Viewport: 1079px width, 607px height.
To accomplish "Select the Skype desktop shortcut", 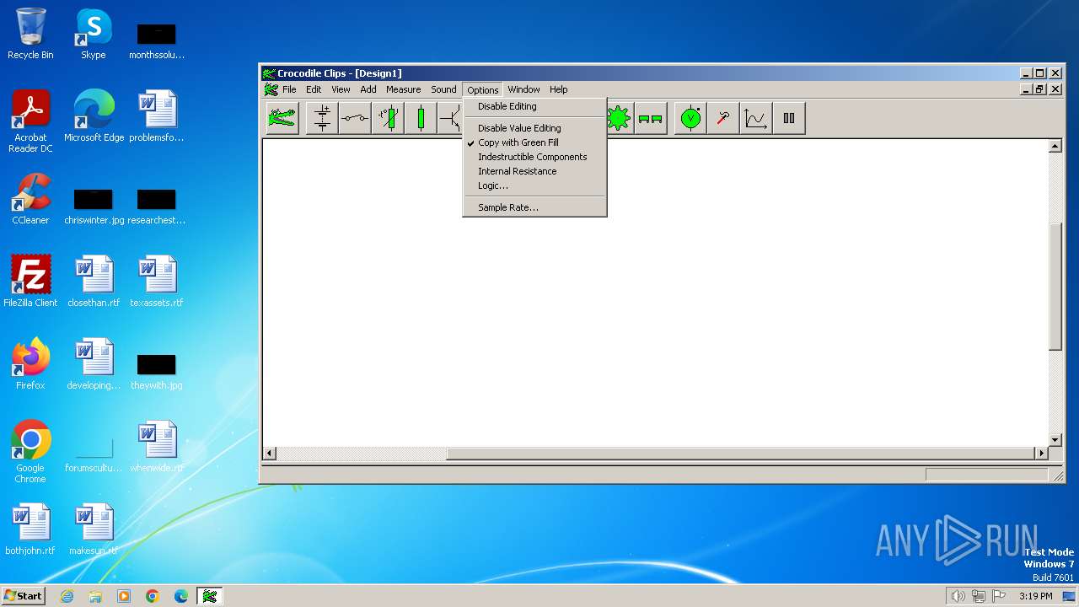I will (94, 34).
